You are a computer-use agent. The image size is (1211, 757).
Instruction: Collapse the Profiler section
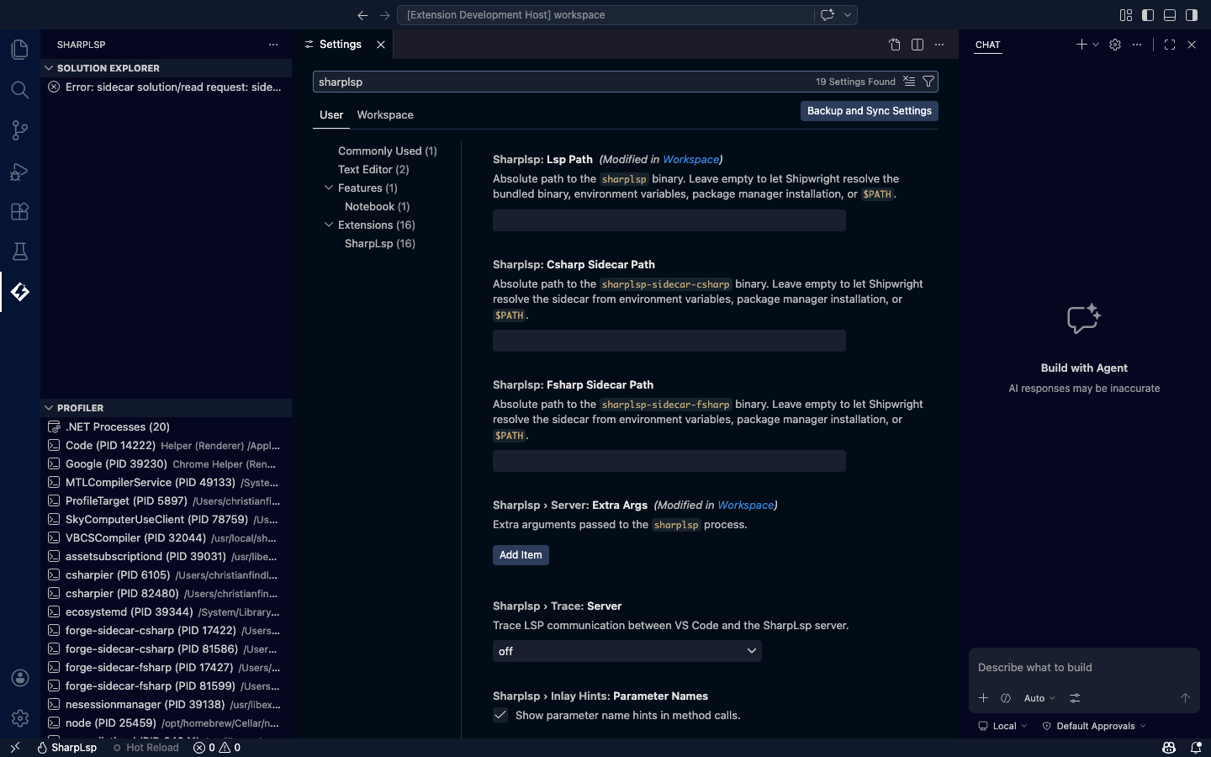coord(49,408)
